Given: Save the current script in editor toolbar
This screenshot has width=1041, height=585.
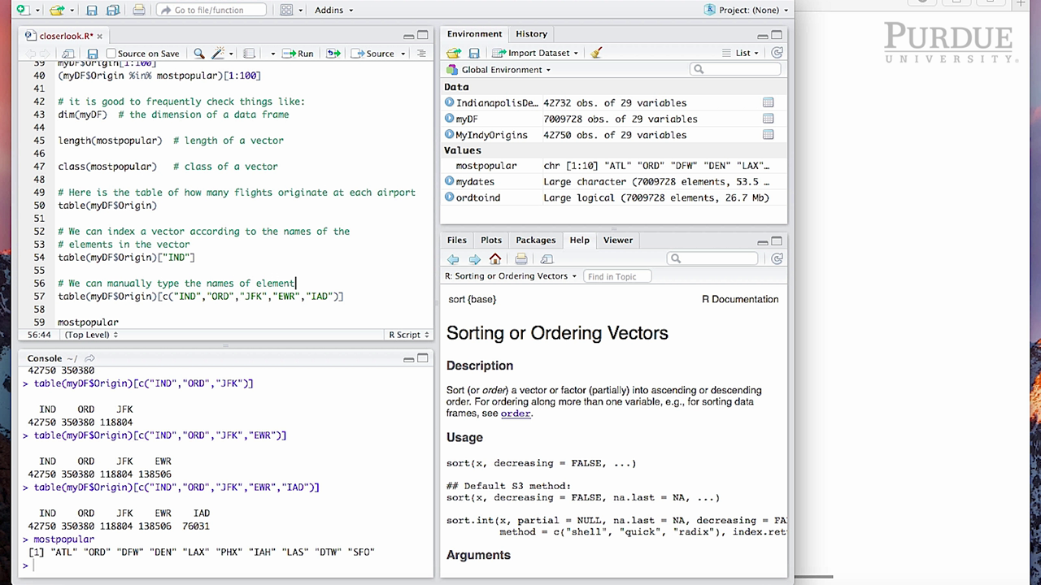Looking at the screenshot, I should [x=93, y=54].
